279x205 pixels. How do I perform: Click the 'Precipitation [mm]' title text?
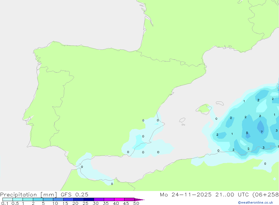coord(29,195)
